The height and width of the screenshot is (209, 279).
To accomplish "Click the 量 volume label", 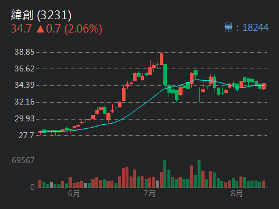I will pyautogui.click(x=228, y=27).
